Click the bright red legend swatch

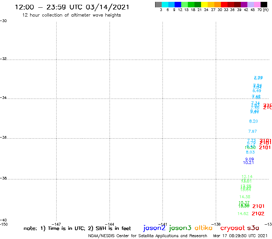224,4
